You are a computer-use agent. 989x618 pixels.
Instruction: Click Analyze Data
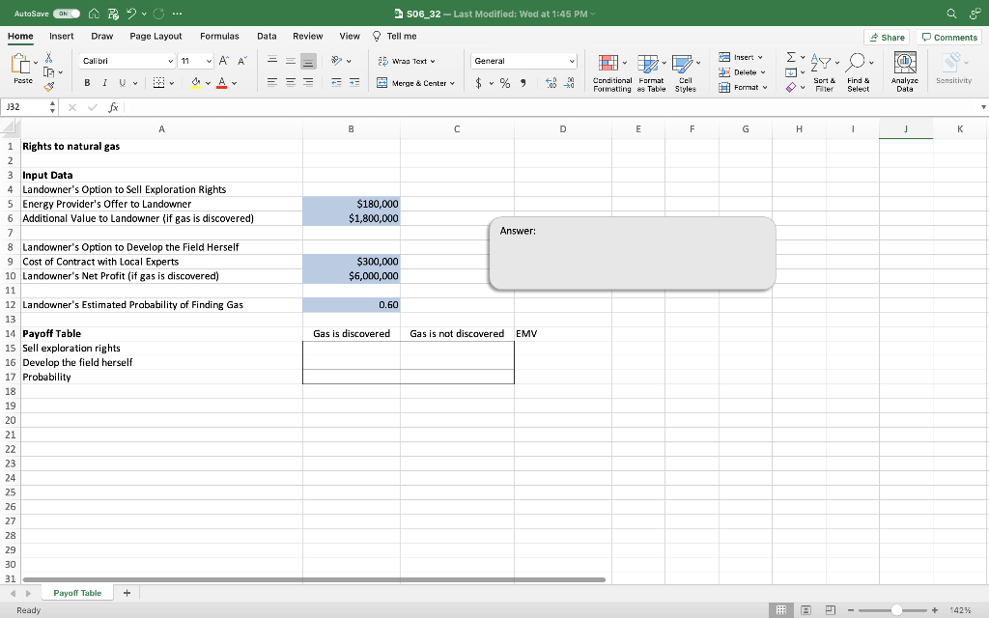[x=905, y=72]
